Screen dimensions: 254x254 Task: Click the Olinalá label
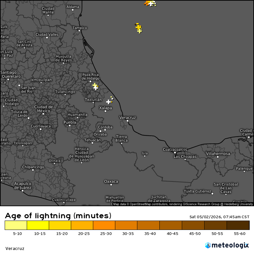54,161
